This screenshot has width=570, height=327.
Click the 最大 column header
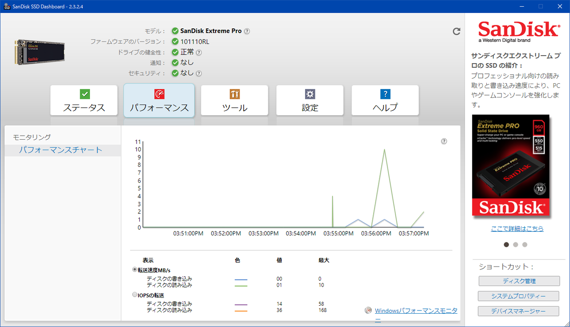[x=324, y=260]
